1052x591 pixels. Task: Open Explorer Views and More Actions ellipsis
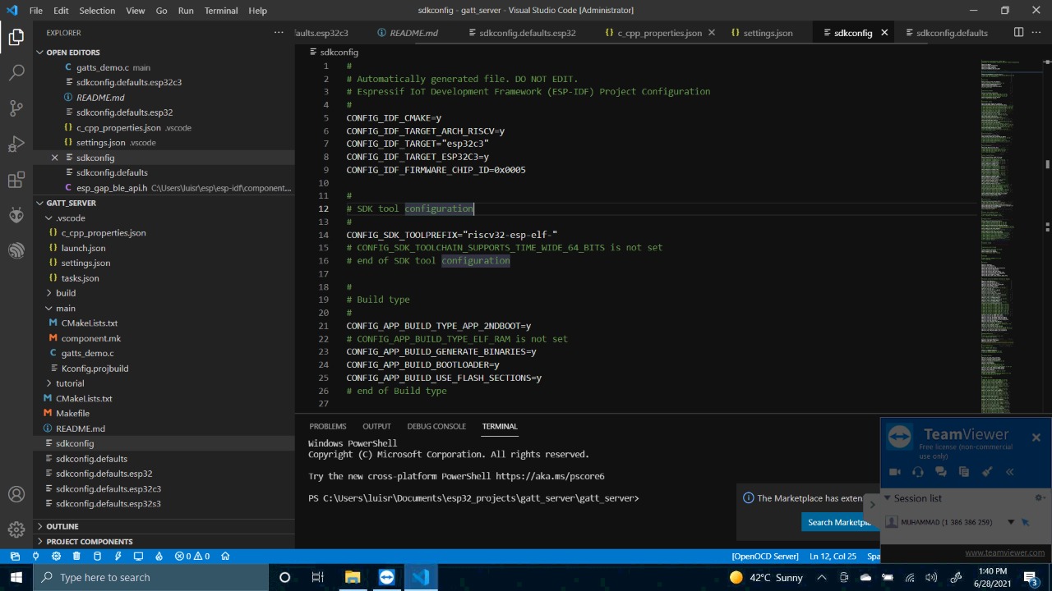click(279, 33)
